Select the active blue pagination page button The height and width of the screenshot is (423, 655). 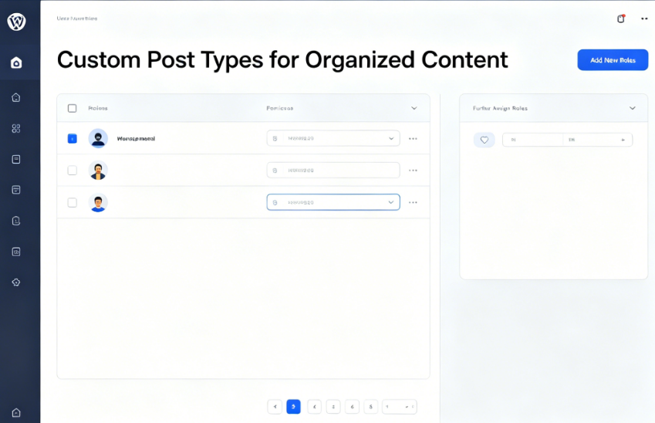[293, 407]
